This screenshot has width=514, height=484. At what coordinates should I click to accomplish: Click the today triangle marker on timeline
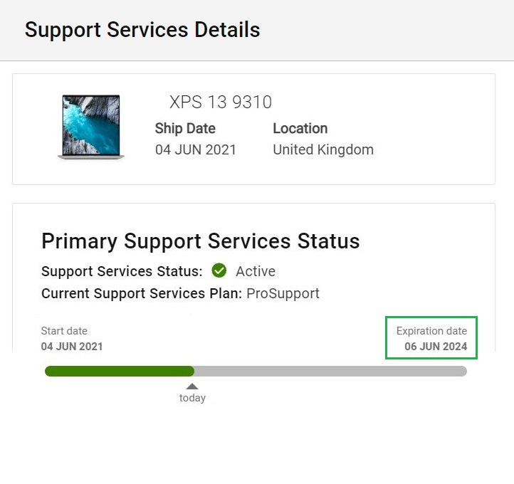click(192, 386)
